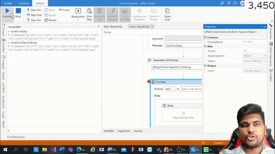
Task: Click the Focus button
Action: tap(64, 10)
